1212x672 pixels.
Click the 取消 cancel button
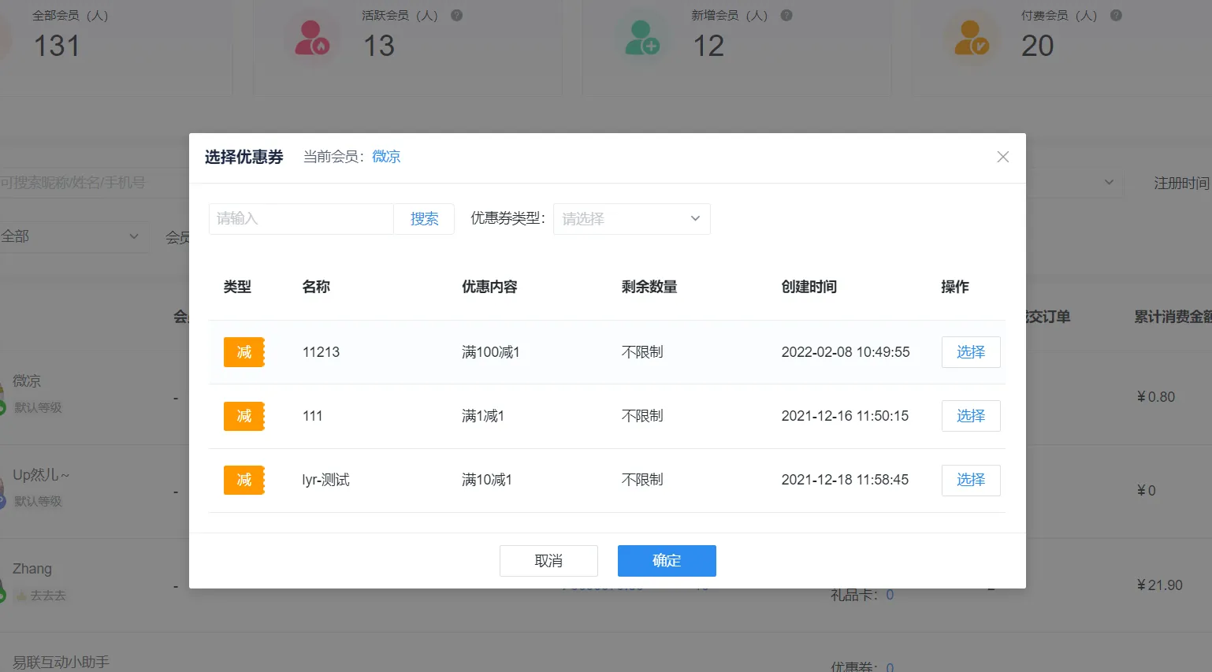click(548, 561)
